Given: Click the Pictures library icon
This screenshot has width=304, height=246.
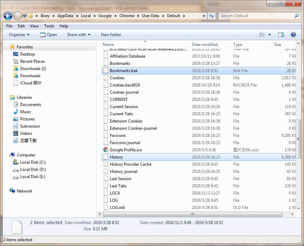Looking at the screenshot, I should [16, 119].
